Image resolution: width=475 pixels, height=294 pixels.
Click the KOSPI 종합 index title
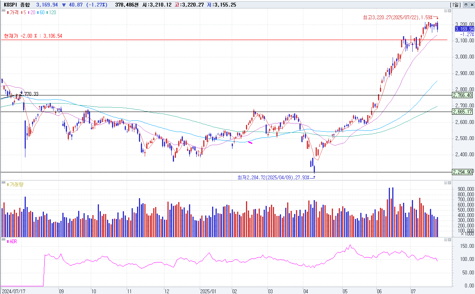point(17,5)
